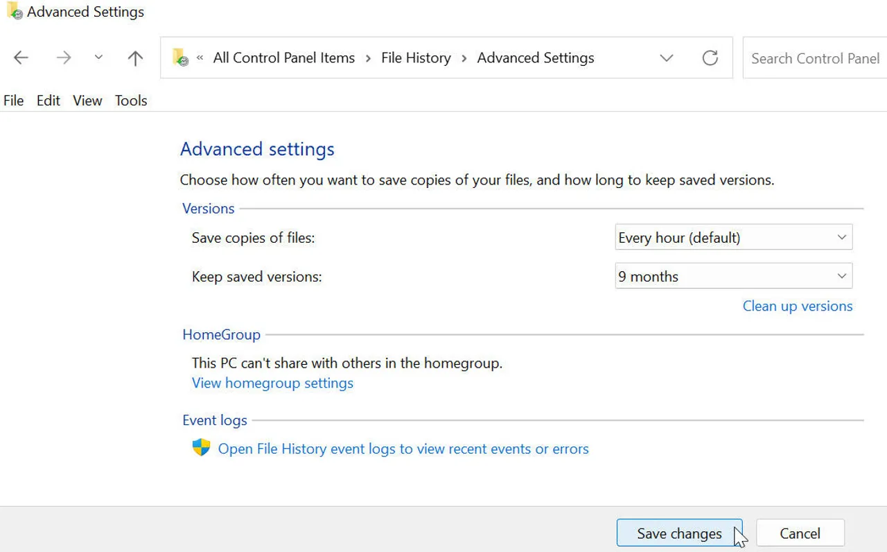Click the Clean up versions link

tap(797, 307)
